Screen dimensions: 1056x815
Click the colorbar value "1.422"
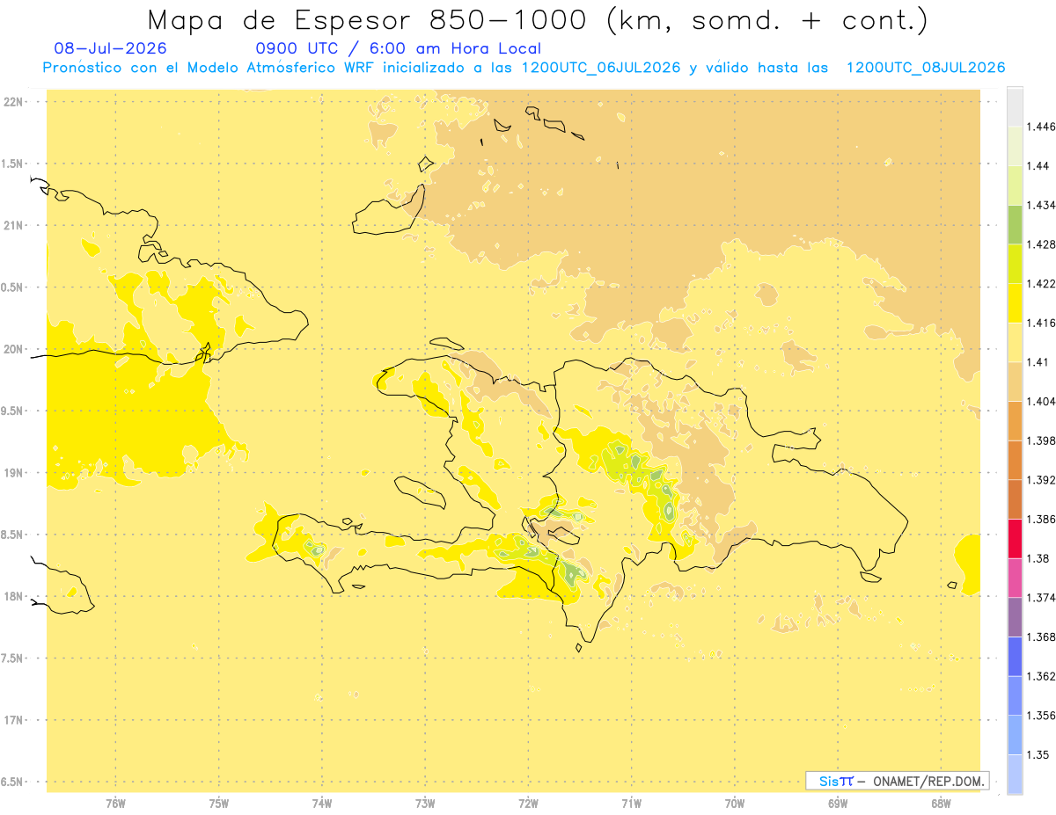point(1041,283)
